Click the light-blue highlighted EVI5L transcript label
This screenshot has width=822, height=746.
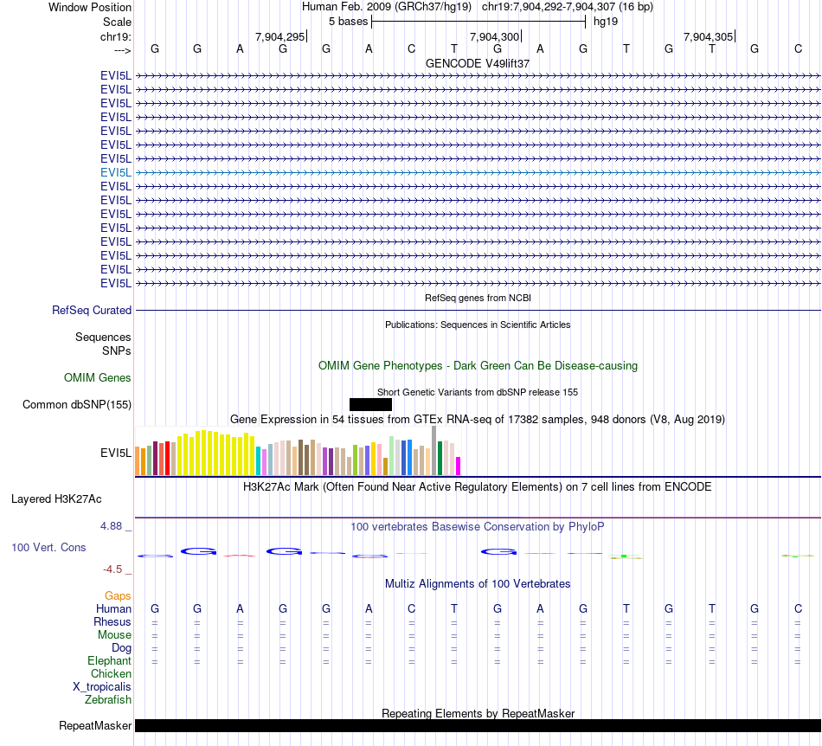116,172
